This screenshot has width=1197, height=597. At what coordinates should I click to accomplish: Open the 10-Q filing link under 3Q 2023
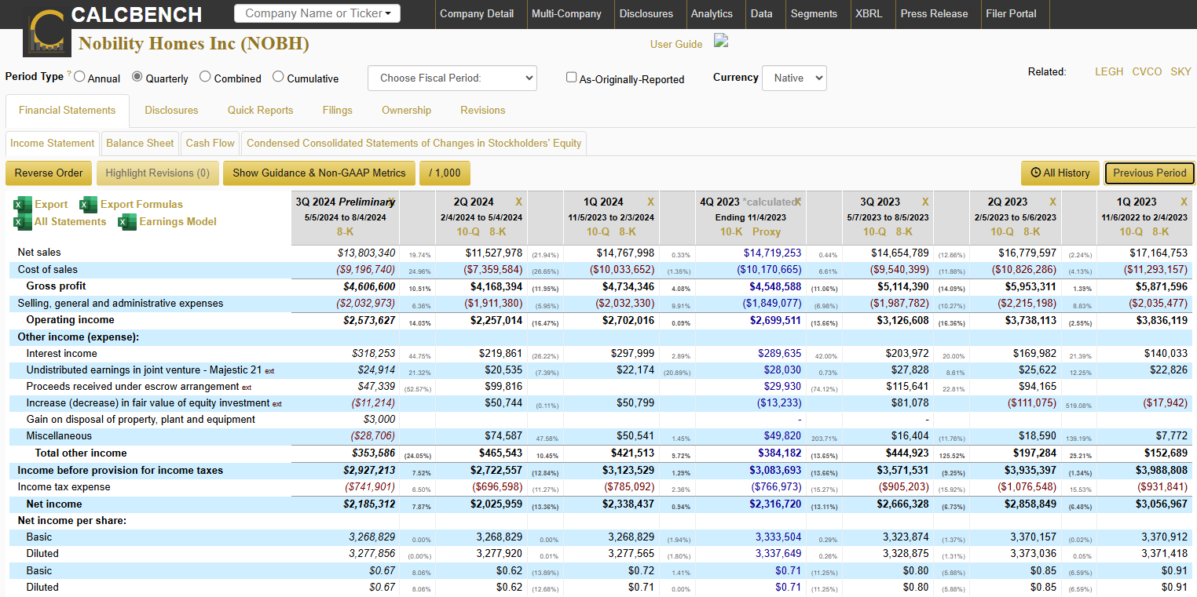pos(875,231)
